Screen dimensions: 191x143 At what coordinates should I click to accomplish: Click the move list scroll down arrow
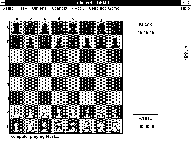pos(186,60)
